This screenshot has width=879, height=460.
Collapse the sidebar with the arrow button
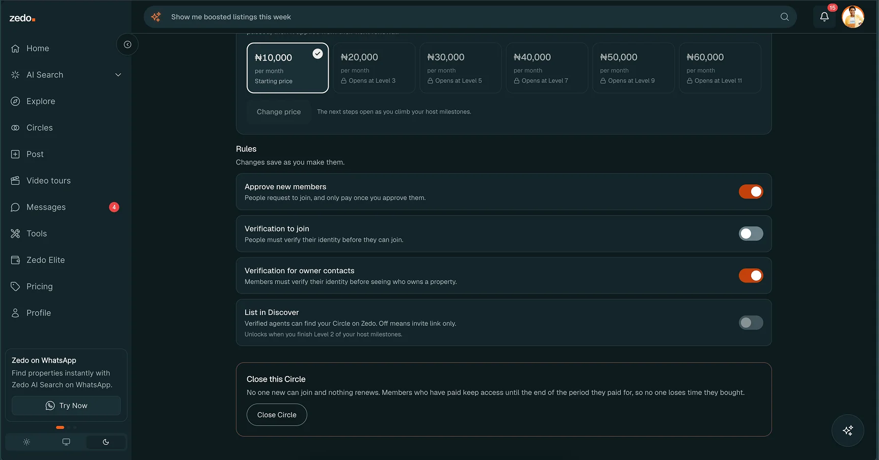[x=127, y=45]
